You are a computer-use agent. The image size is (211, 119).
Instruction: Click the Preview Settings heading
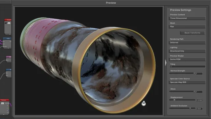pyautogui.click(x=180, y=10)
